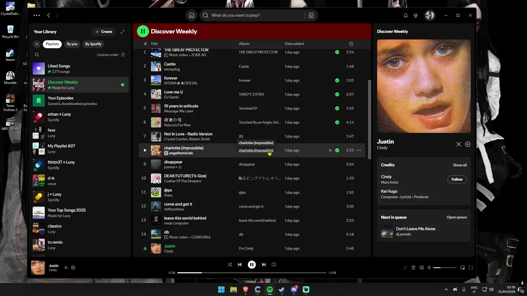Open Liked Songs in library

click(80, 69)
